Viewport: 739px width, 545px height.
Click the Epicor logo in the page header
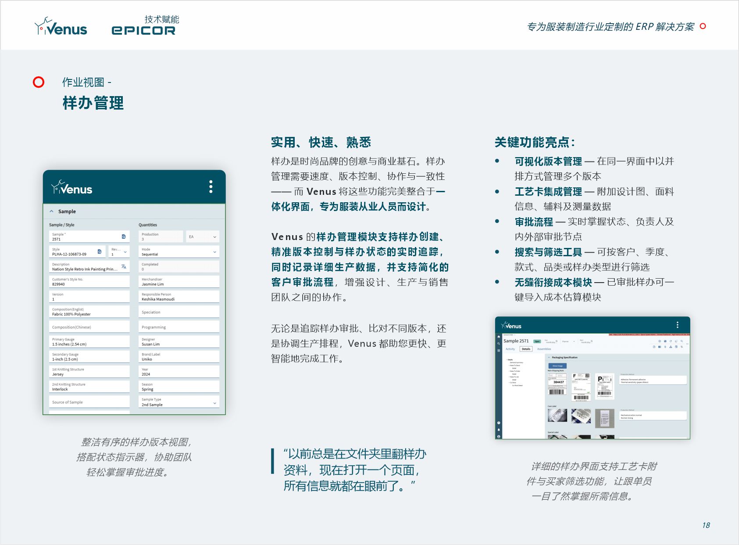tap(143, 30)
